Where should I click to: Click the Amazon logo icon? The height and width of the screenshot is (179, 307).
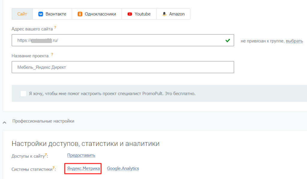(x=164, y=14)
